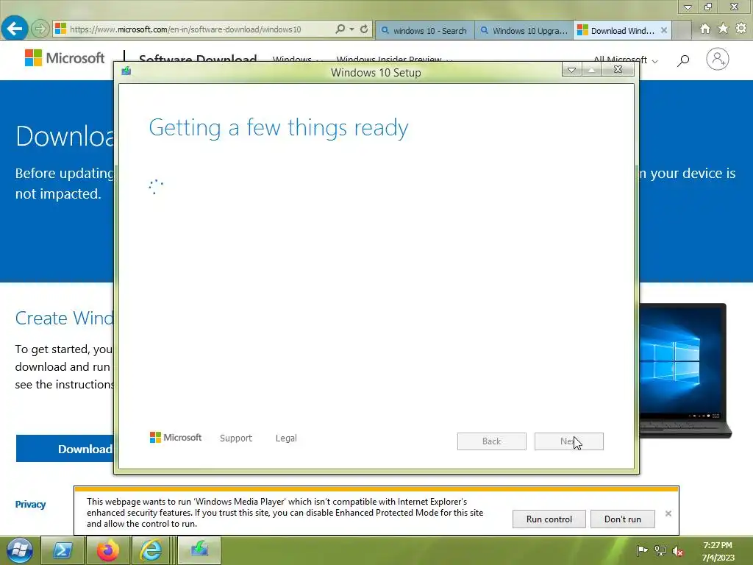Launch Firefox from the taskbar
Image resolution: width=753 pixels, height=565 pixels.
108,550
